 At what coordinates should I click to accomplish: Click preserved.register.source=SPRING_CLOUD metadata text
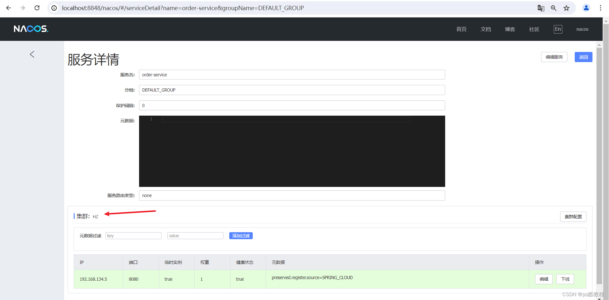pos(312,278)
